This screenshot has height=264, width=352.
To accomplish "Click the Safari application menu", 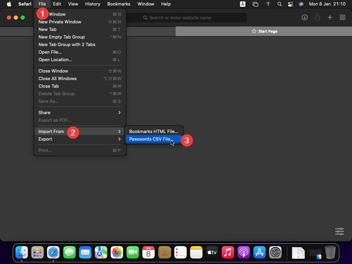I will tap(25, 4).
